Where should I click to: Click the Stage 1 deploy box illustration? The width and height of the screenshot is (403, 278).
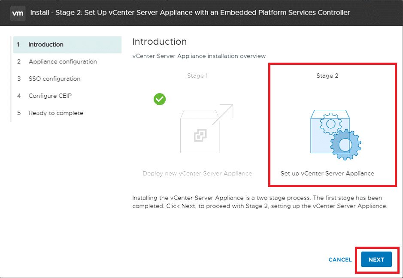pos(206,128)
